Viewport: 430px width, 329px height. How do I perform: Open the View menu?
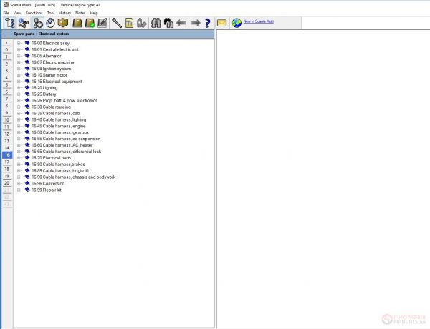[17, 13]
